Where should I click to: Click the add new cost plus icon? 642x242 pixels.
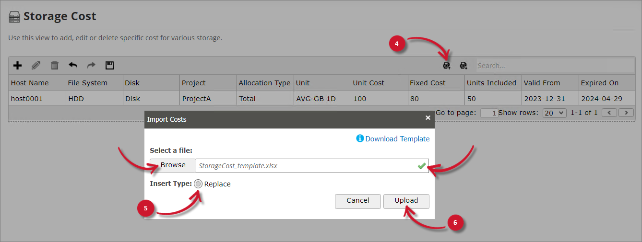17,66
